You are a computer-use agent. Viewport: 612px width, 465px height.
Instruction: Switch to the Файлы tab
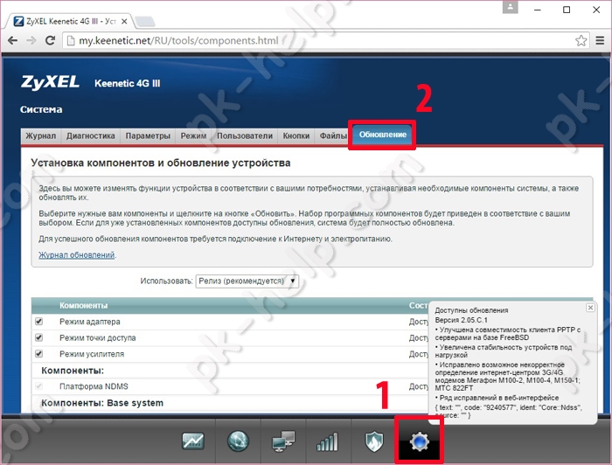tap(332, 135)
